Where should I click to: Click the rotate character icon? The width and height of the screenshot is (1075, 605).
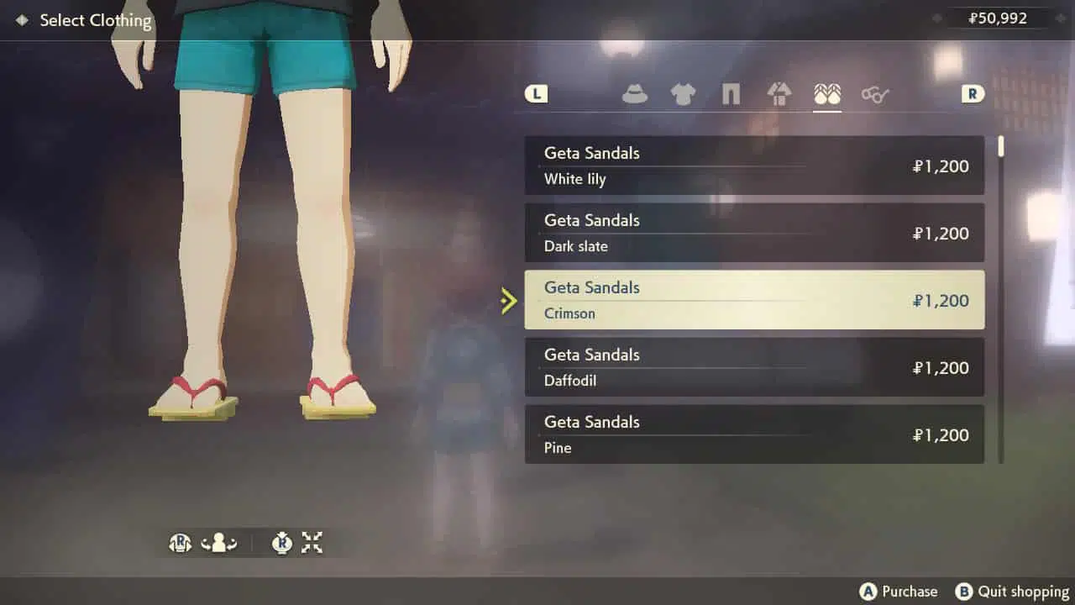tap(219, 543)
